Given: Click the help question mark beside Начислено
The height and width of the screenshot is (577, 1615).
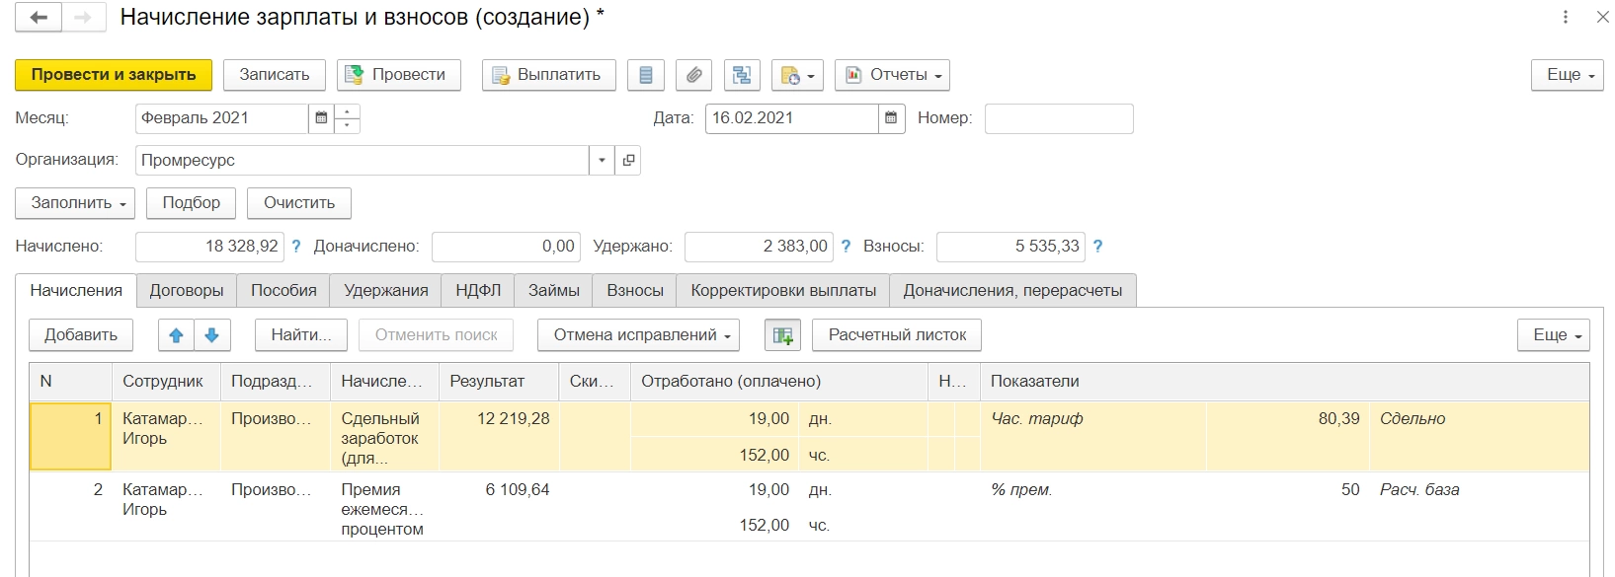Looking at the screenshot, I should 296,247.
